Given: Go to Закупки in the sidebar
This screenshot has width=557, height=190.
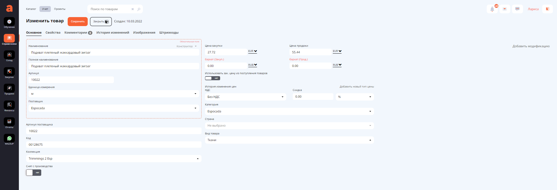Looking at the screenshot, I should click(x=9, y=72).
